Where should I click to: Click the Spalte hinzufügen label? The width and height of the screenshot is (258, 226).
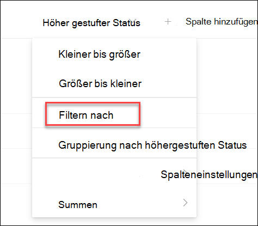(x=222, y=22)
